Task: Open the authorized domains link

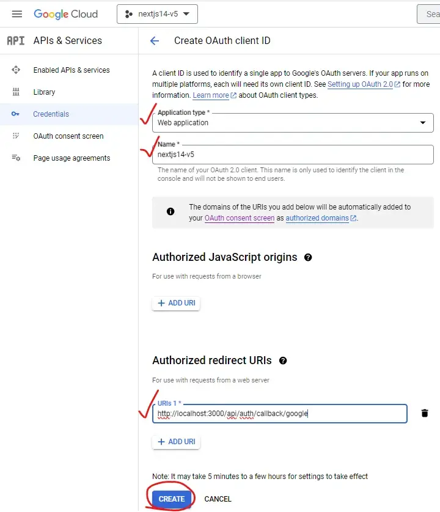Action: pos(317,218)
